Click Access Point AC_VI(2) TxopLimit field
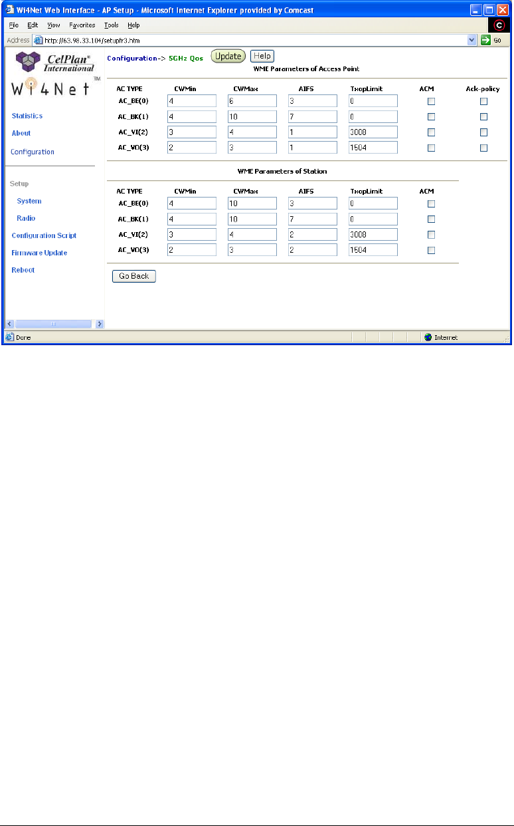 coord(373,132)
